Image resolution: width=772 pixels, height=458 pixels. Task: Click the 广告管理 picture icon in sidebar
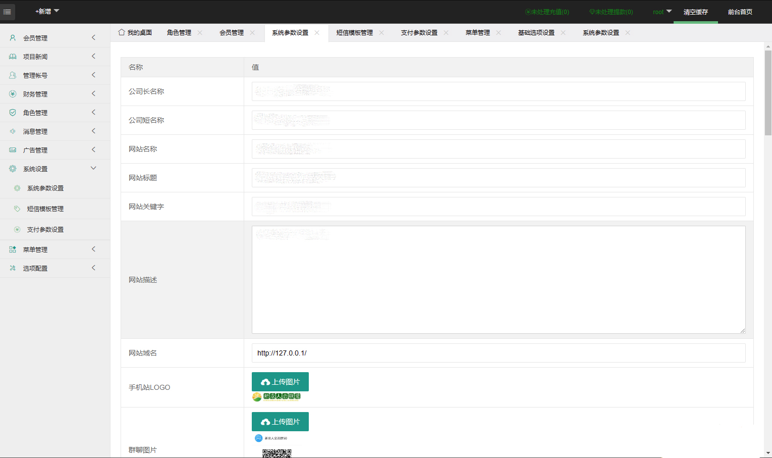tap(13, 150)
